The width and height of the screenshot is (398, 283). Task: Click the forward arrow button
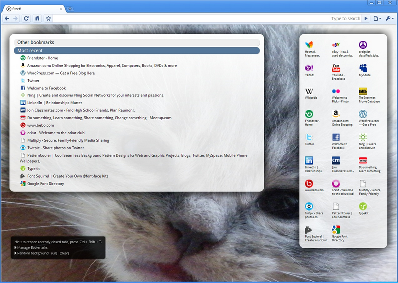point(15,18)
